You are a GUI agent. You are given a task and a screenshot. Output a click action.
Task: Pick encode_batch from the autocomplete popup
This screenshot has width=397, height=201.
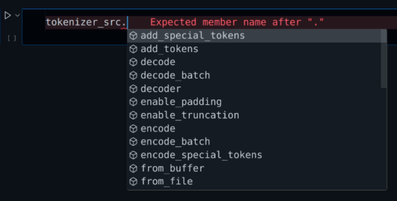[175, 142]
